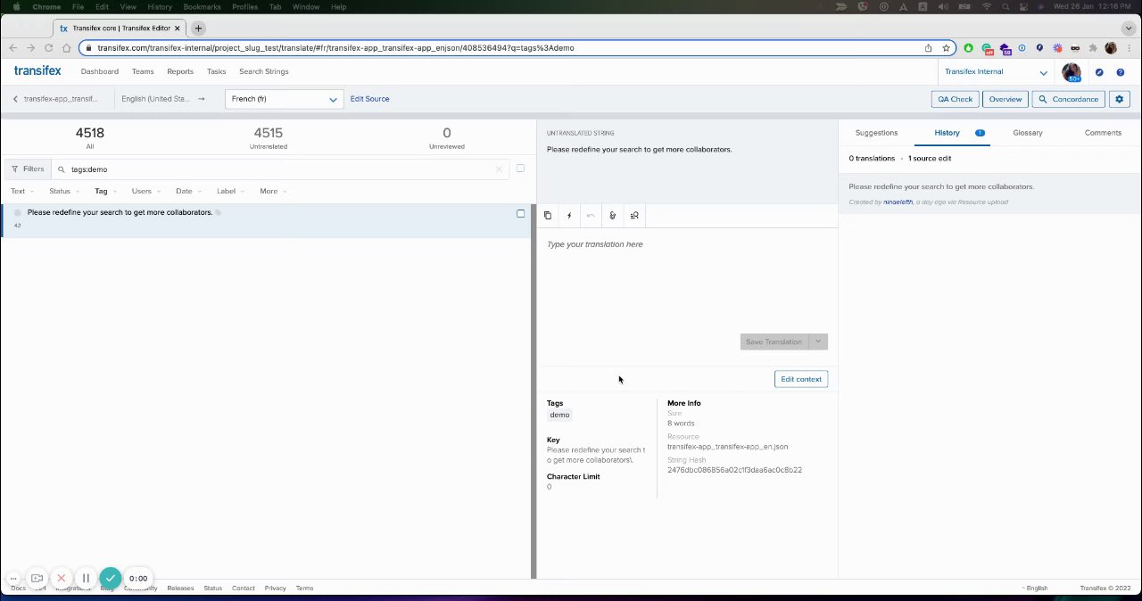Expand the Text filter dropdown

(x=22, y=191)
